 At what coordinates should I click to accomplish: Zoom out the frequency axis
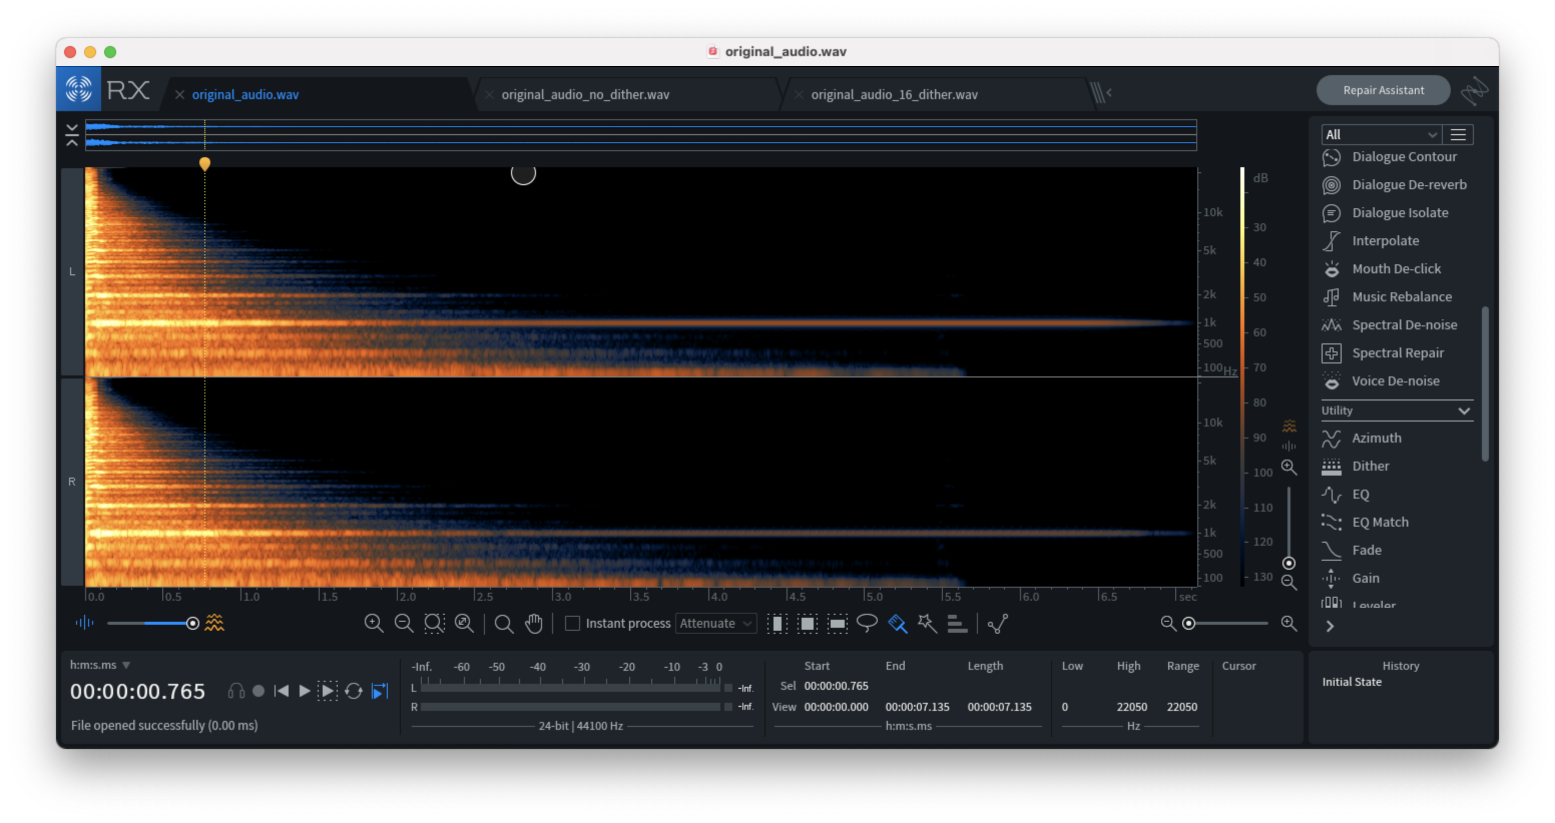[1289, 584]
